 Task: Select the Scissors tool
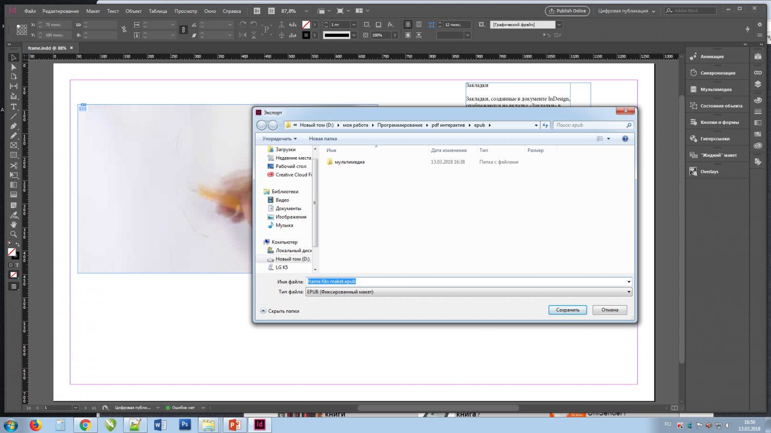coord(14,165)
